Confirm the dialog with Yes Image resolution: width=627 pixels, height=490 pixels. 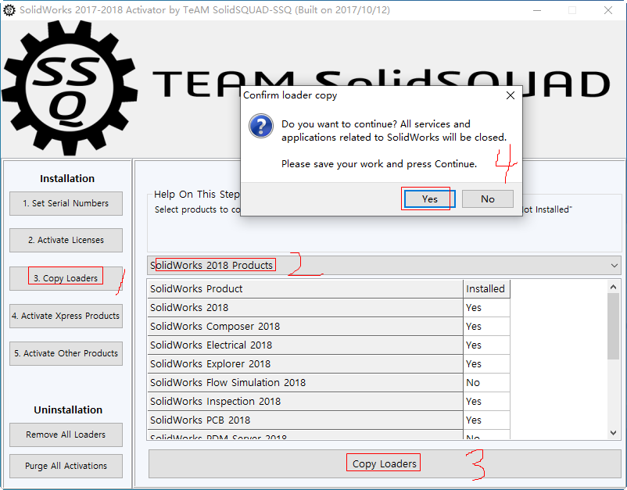[429, 199]
